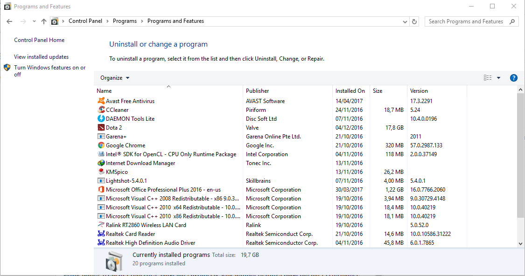Click the CCleaner program icon
Viewport: 525px width, 276px height.
[x=101, y=110]
